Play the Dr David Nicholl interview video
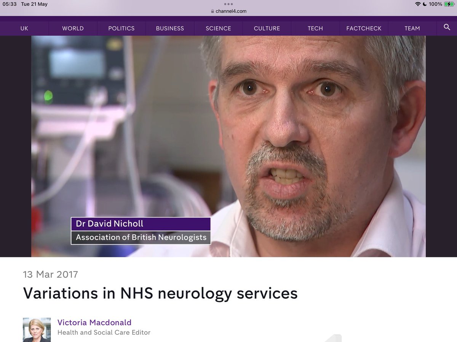457x342 pixels. point(228,146)
